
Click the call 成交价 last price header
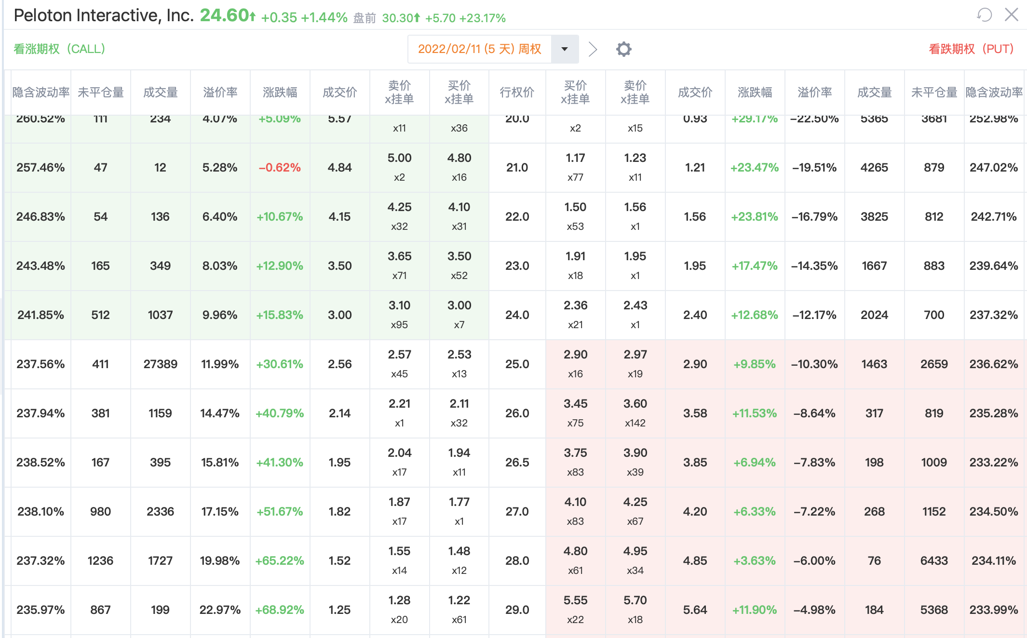tap(339, 92)
